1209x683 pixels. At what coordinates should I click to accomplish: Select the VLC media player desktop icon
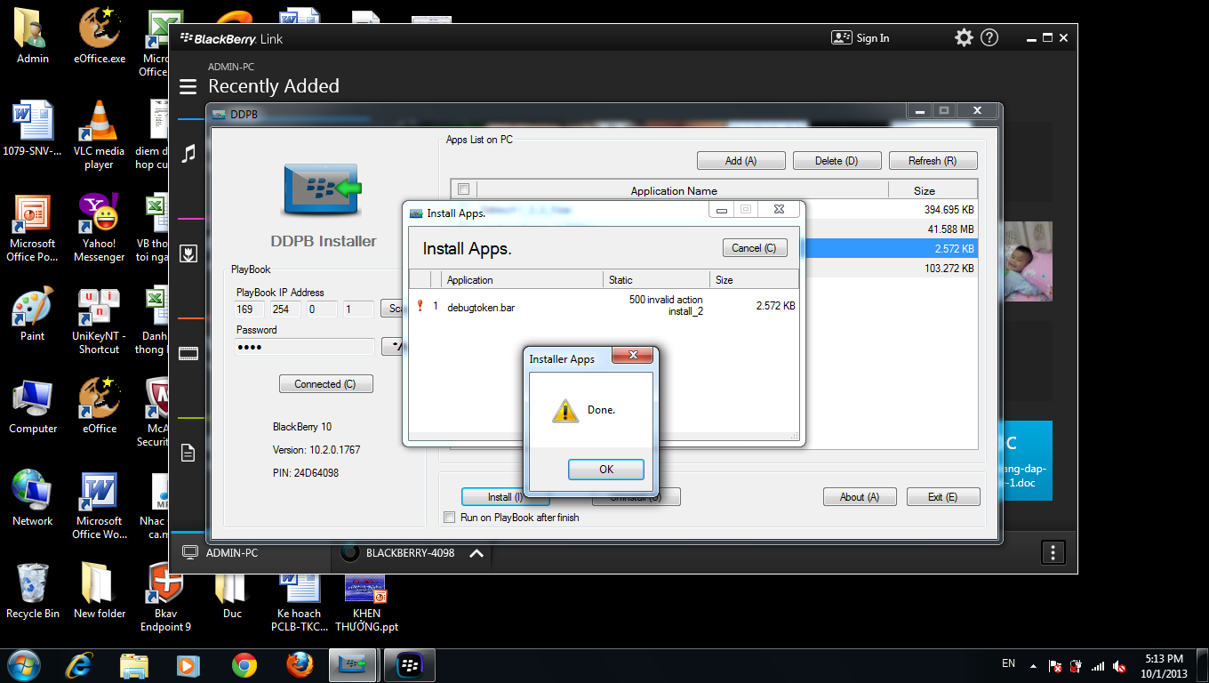click(99, 134)
